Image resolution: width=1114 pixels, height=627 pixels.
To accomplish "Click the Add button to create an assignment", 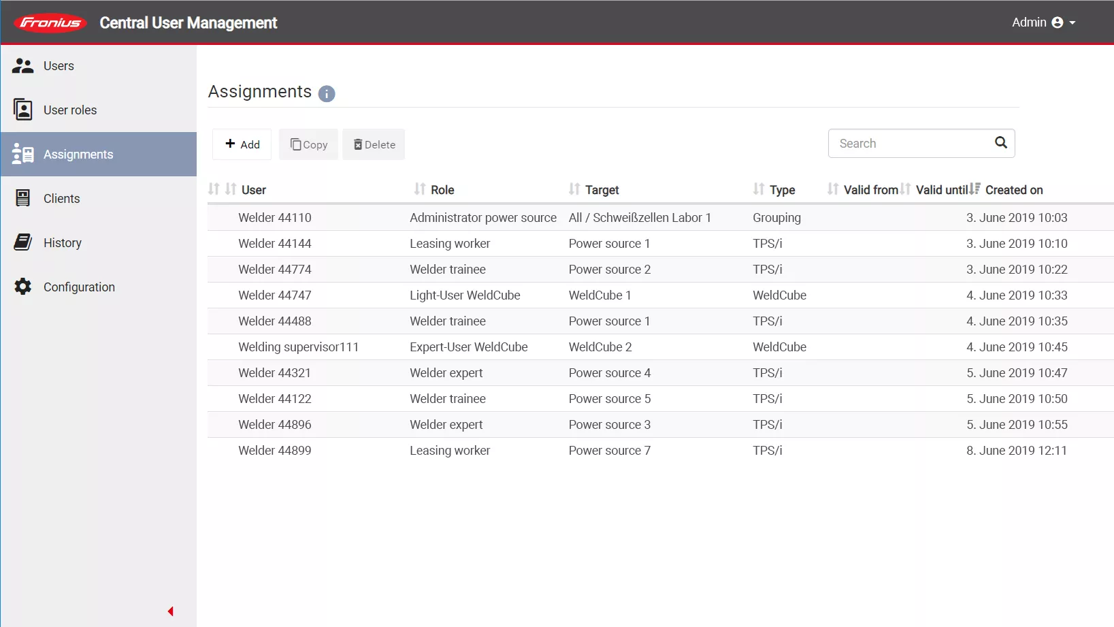I will click(241, 144).
